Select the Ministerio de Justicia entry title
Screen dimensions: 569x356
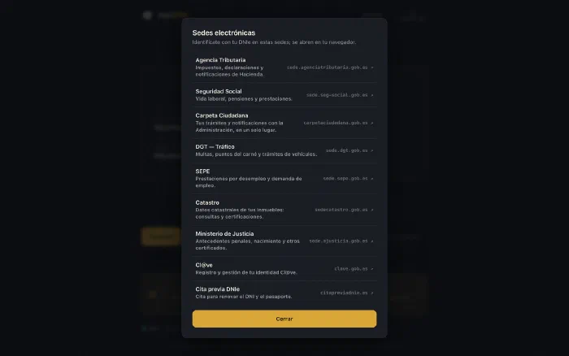(224, 234)
